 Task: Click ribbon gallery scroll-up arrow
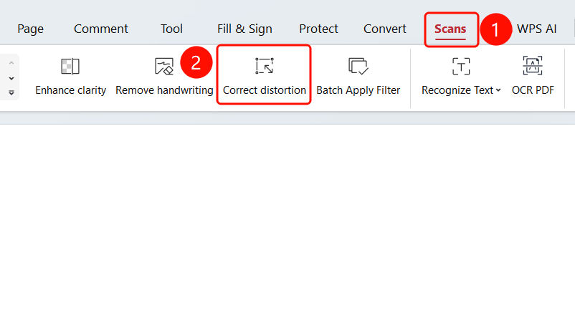tap(11, 63)
